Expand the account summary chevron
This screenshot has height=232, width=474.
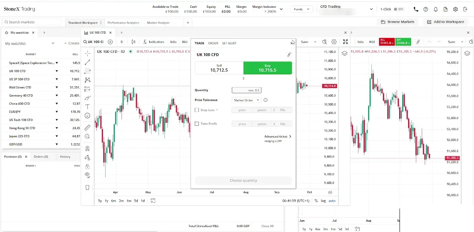[281, 9]
